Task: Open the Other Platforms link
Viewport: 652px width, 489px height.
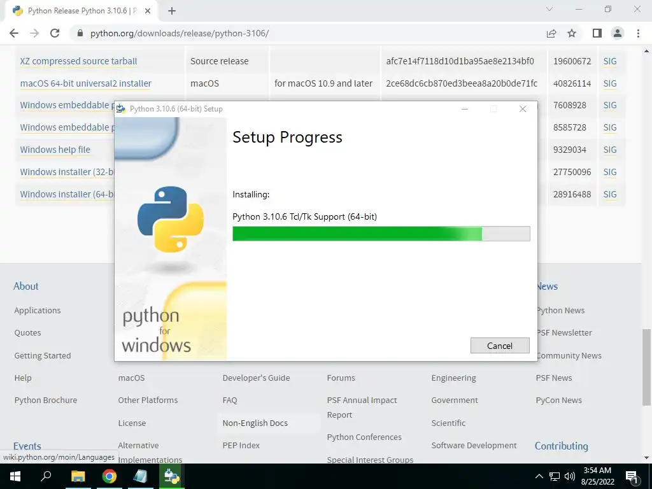Action: point(148,400)
